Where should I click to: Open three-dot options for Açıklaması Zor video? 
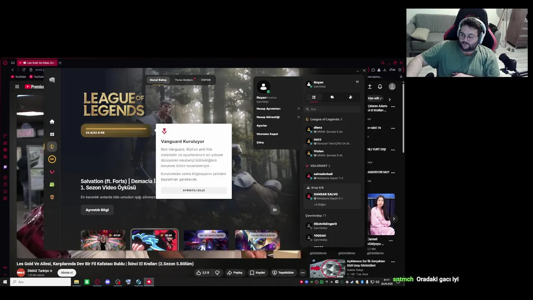393,262
